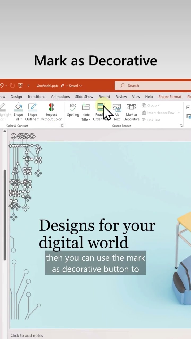Toggle the checkbox at the ribbon's right edge

tap(188, 108)
